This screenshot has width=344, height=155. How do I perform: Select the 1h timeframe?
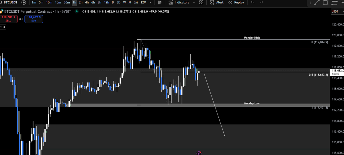[75, 2]
